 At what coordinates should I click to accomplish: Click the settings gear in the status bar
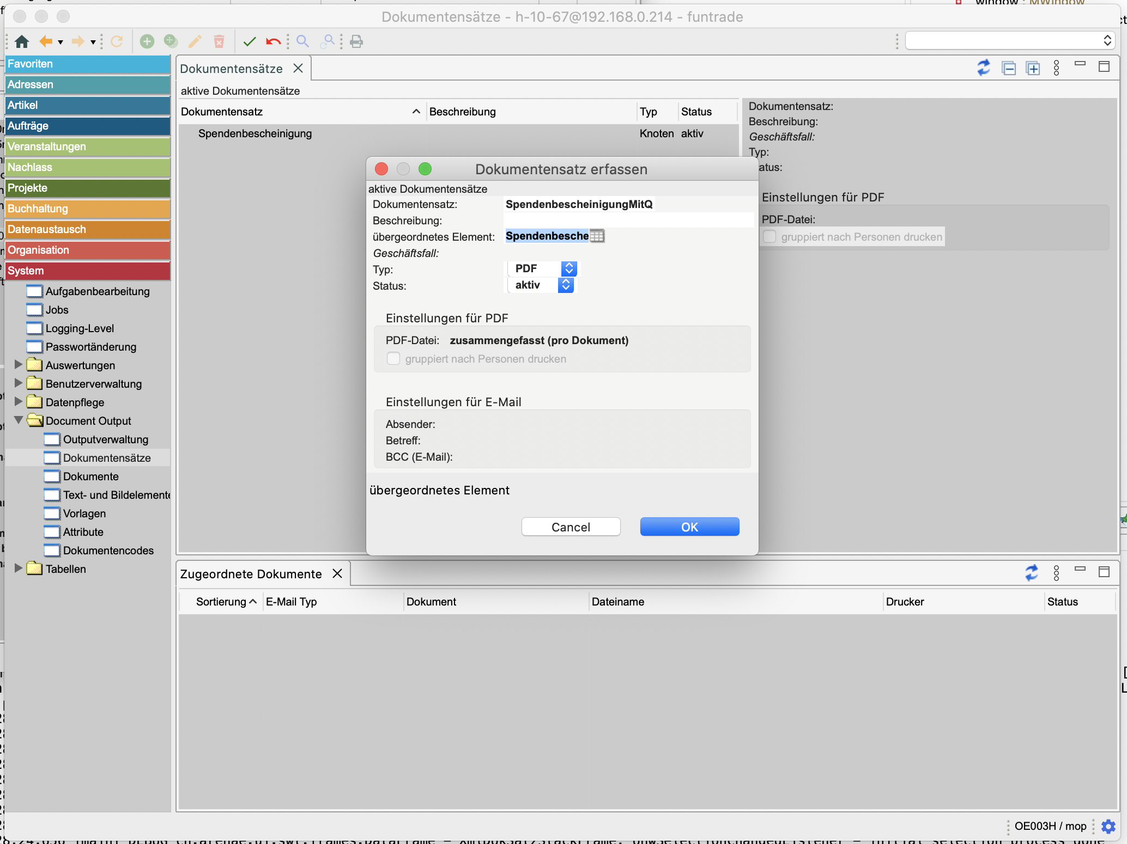pos(1108,826)
